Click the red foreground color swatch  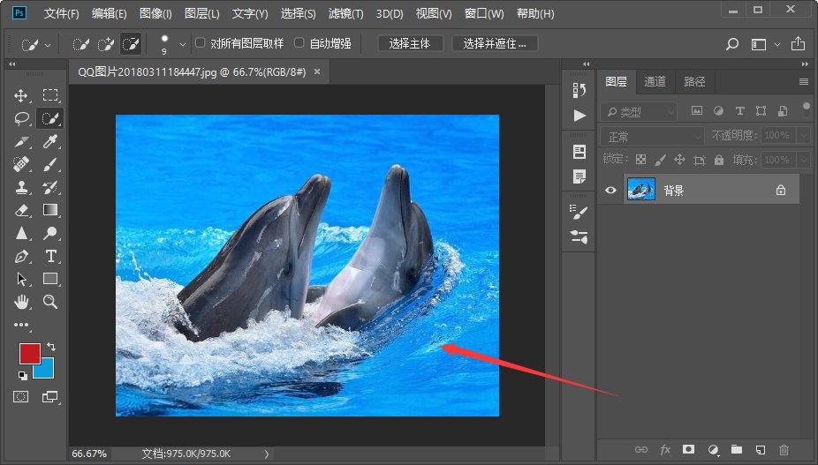tap(28, 353)
